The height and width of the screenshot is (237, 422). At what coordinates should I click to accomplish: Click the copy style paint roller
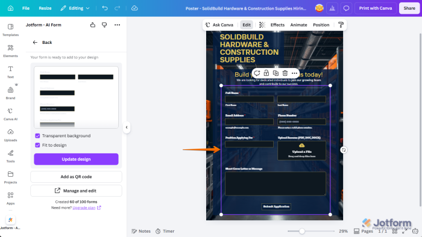click(x=341, y=25)
